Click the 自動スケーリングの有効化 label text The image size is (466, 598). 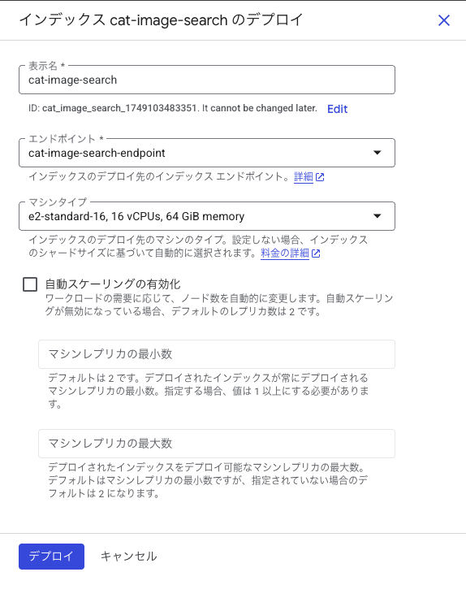click(113, 284)
